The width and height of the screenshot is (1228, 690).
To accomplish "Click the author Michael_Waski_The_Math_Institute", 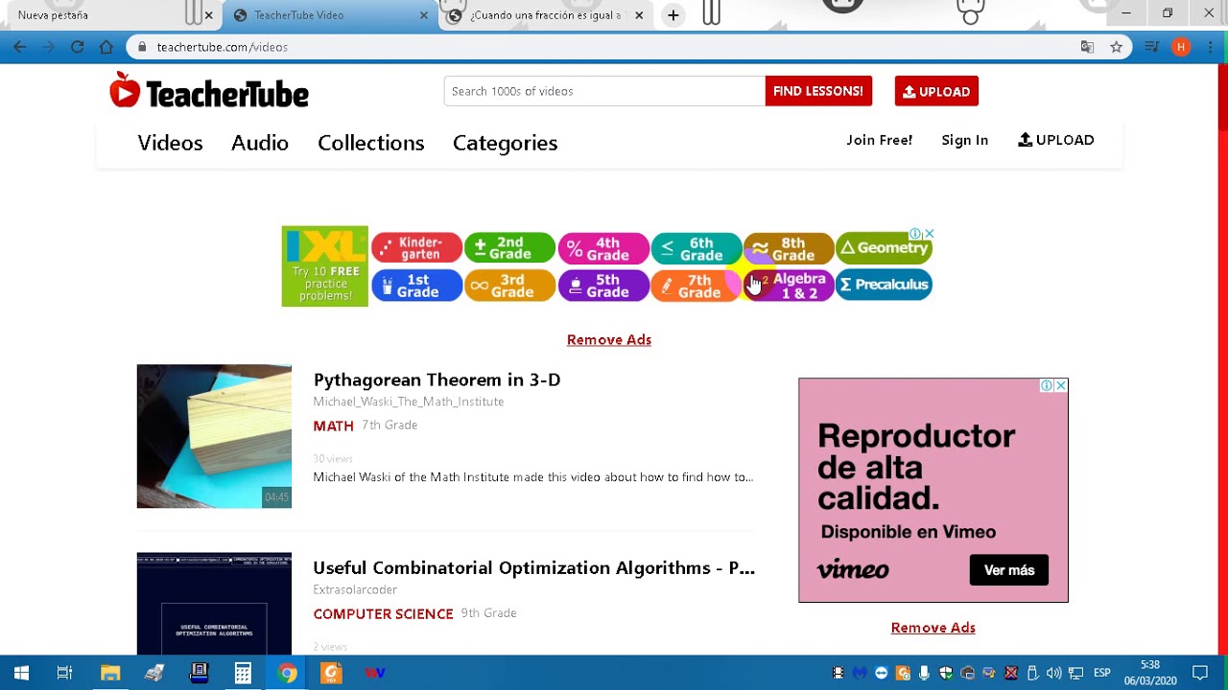I will tap(408, 402).
